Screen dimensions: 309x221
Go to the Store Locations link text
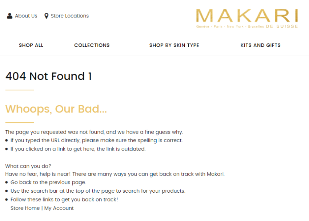[69, 16]
